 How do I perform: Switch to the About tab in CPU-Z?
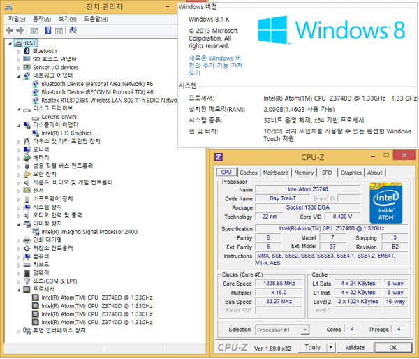tap(374, 173)
